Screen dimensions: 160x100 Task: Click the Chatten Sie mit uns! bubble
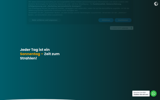(141, 94)
